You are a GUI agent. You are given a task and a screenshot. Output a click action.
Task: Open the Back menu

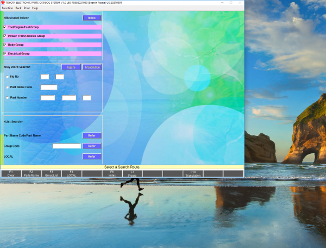18,8
